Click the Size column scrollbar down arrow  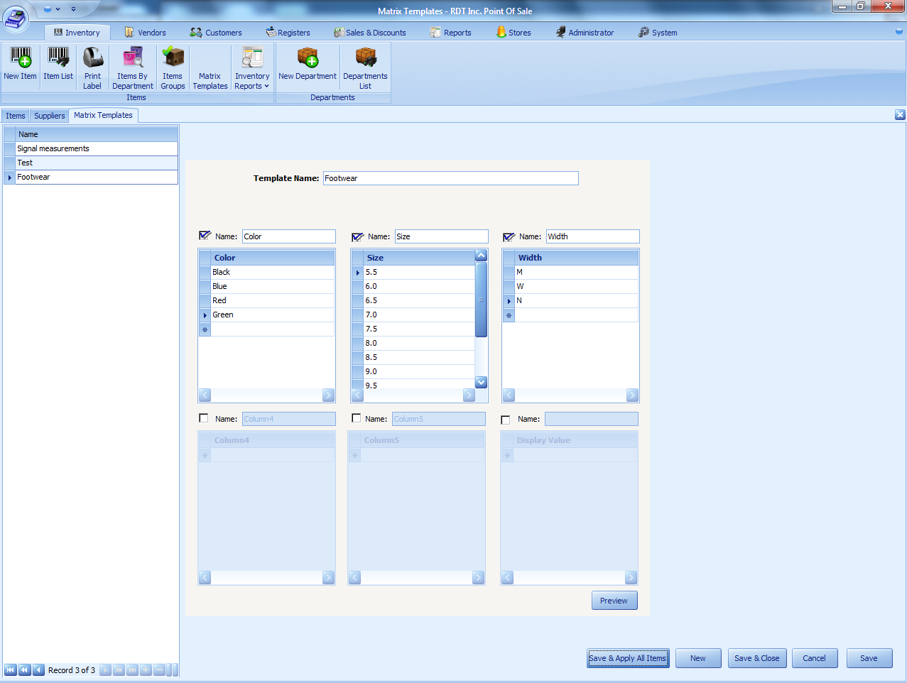[481, 383]
